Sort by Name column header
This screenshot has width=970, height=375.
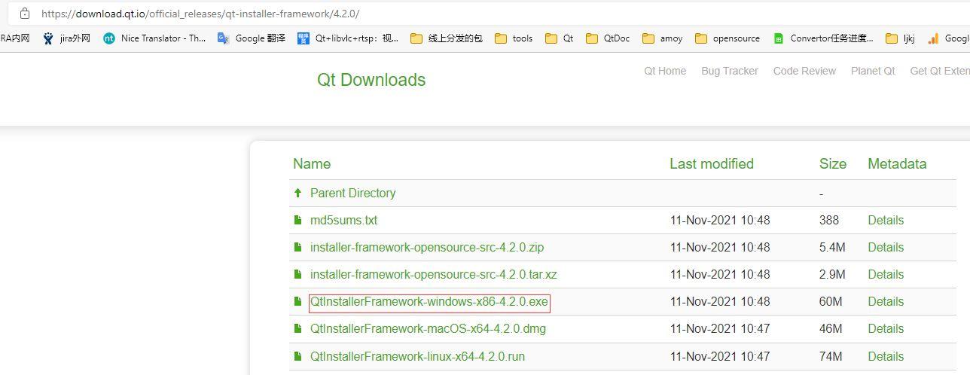312,164
